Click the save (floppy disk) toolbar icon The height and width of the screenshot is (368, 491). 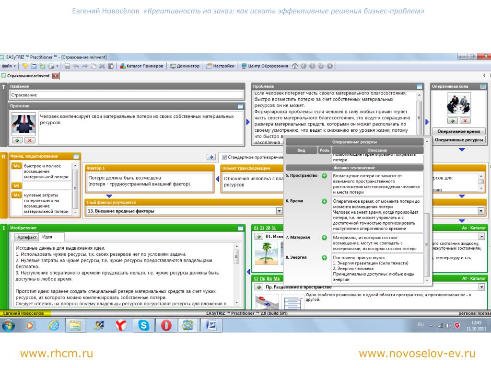pos(67,66)
